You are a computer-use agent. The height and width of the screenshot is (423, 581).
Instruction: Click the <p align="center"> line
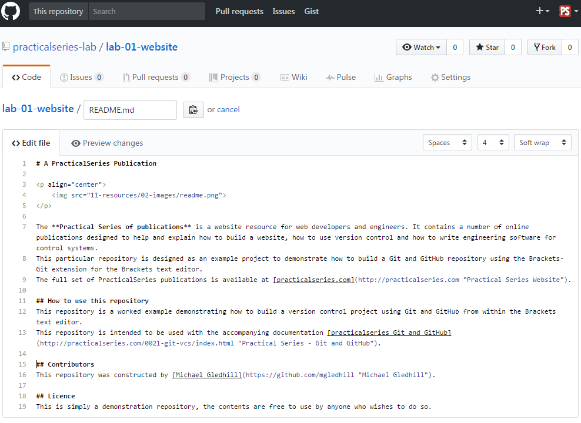pos(71,184)
